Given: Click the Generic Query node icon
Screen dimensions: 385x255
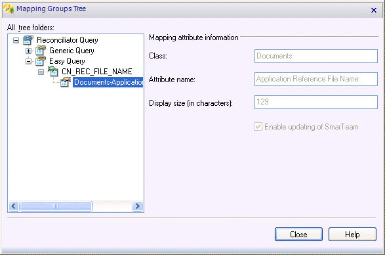Looking at the screenshot, I should tap(41, 51).
